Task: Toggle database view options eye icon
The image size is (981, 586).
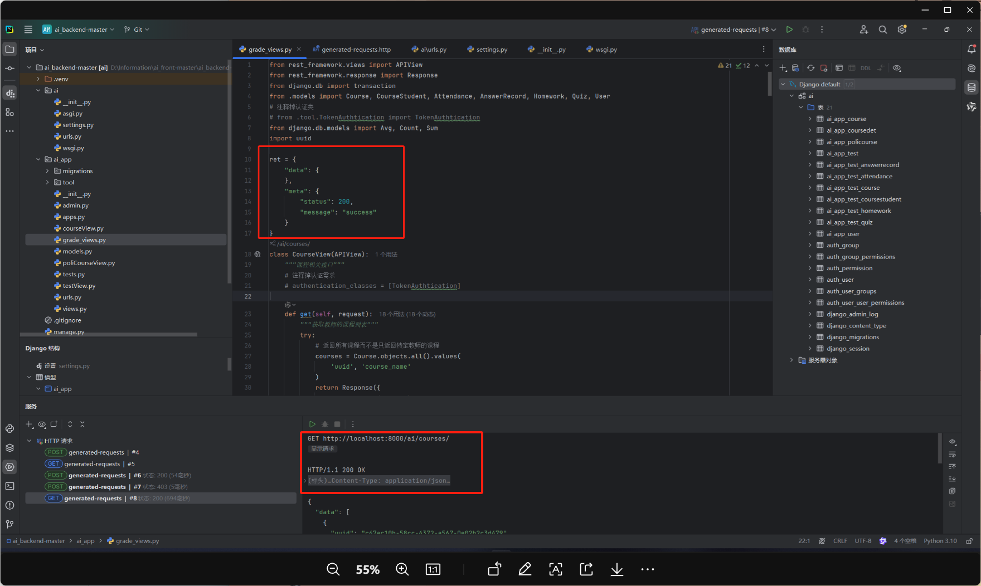Action: click(x=897, y=68)
